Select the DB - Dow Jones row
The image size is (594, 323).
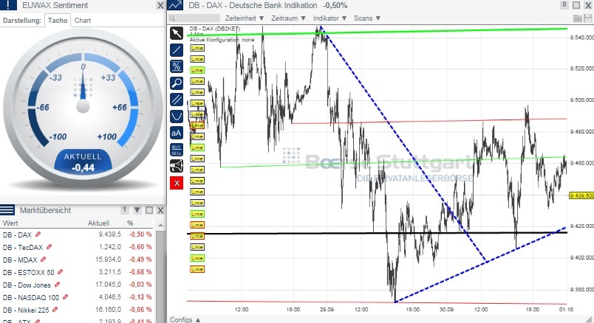coord(78,285)
